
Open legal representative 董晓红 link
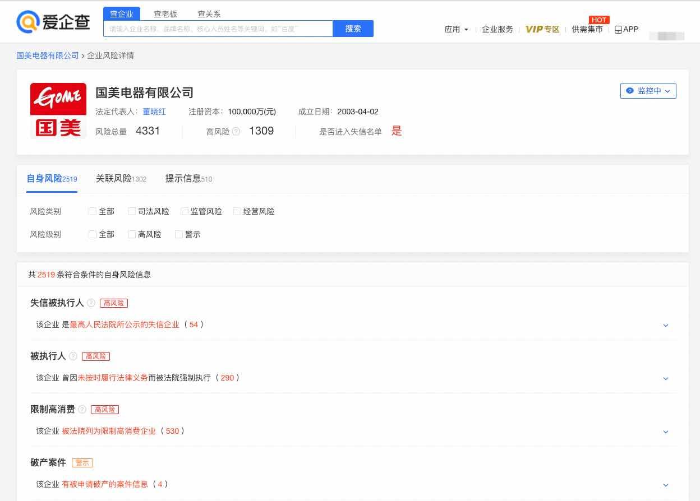[154, 112]
